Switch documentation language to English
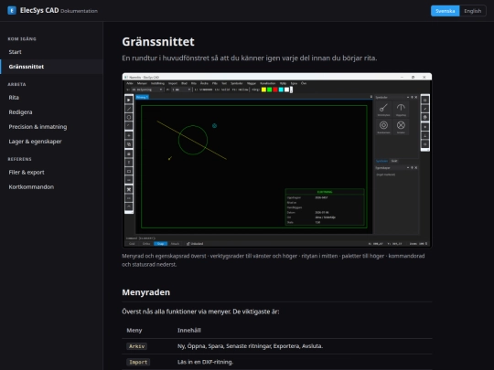494x370 pixels. pos(472,11)
